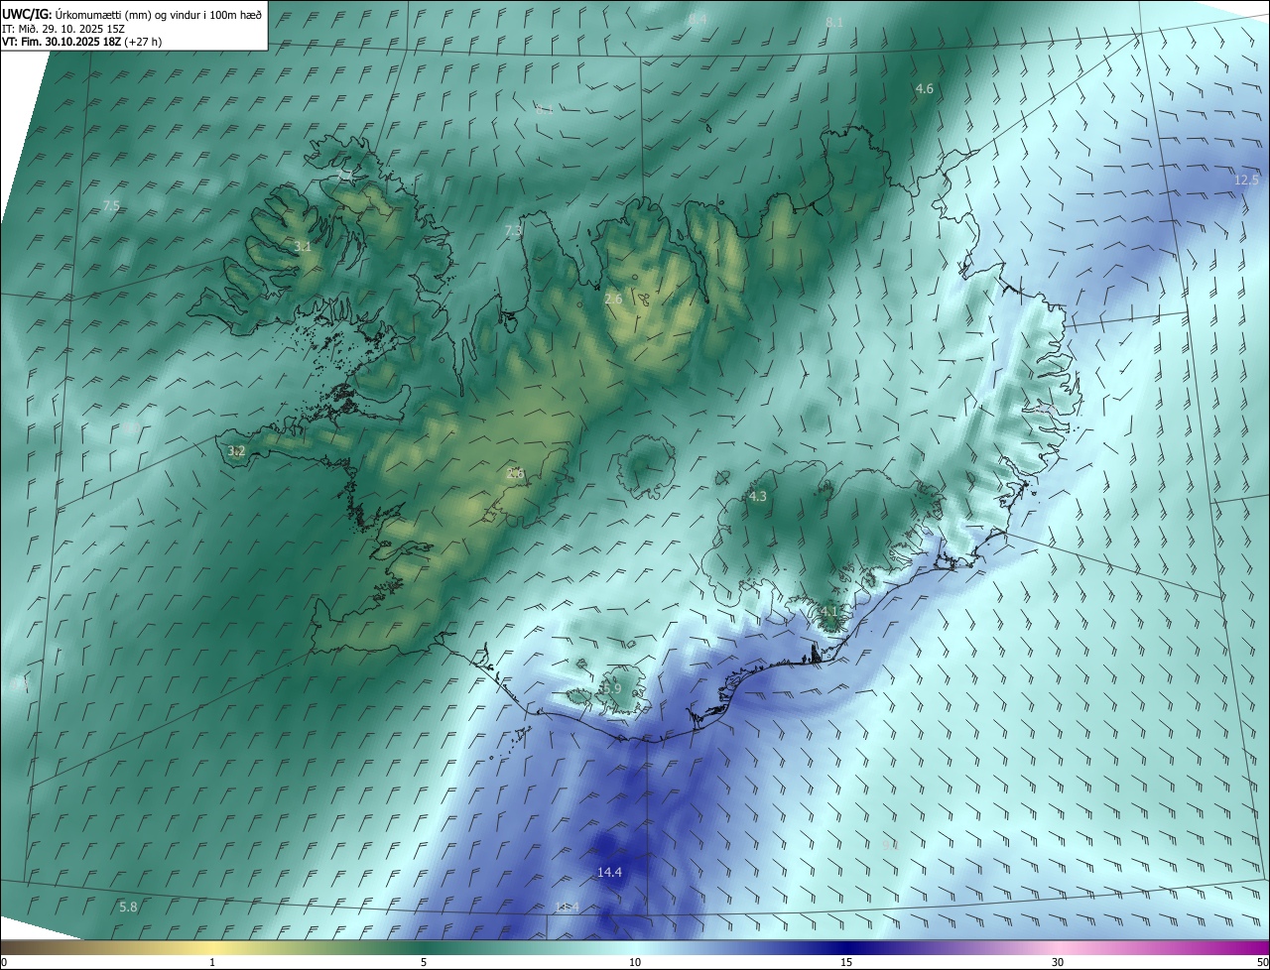Click the 7.5 precipitation value label
Viewport: 1270px width, 970px height.
[111, 206]
